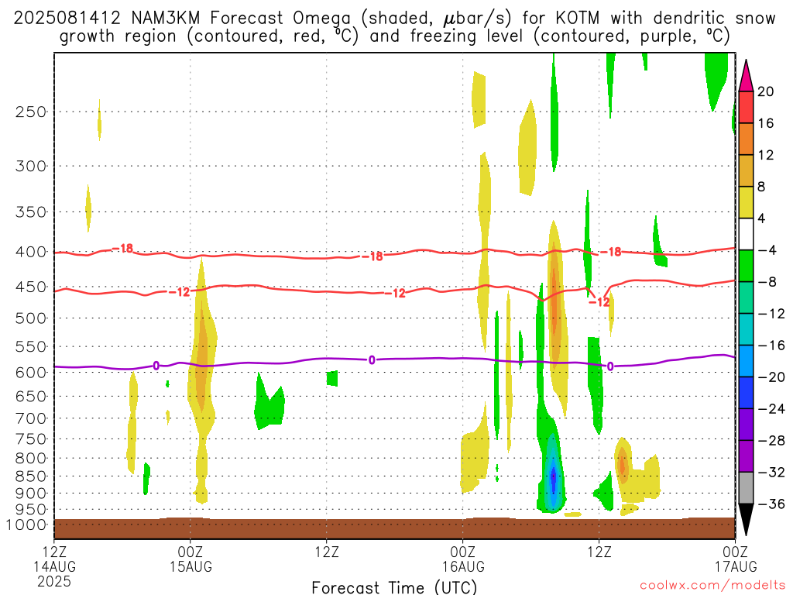
Task: Click the middle red -12 contour label
Action: 395,293
